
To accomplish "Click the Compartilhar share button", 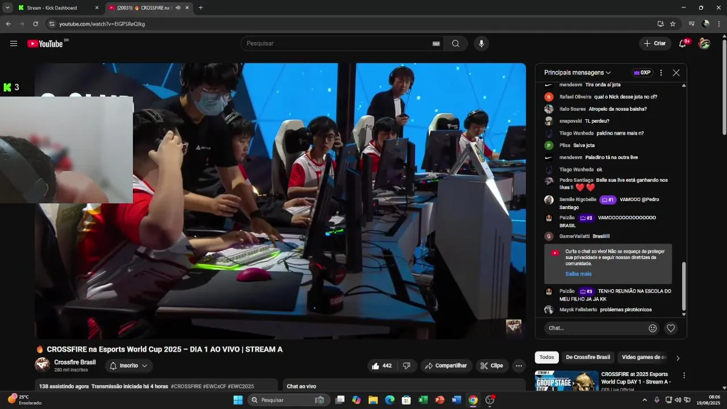I will tap(446, 366).
